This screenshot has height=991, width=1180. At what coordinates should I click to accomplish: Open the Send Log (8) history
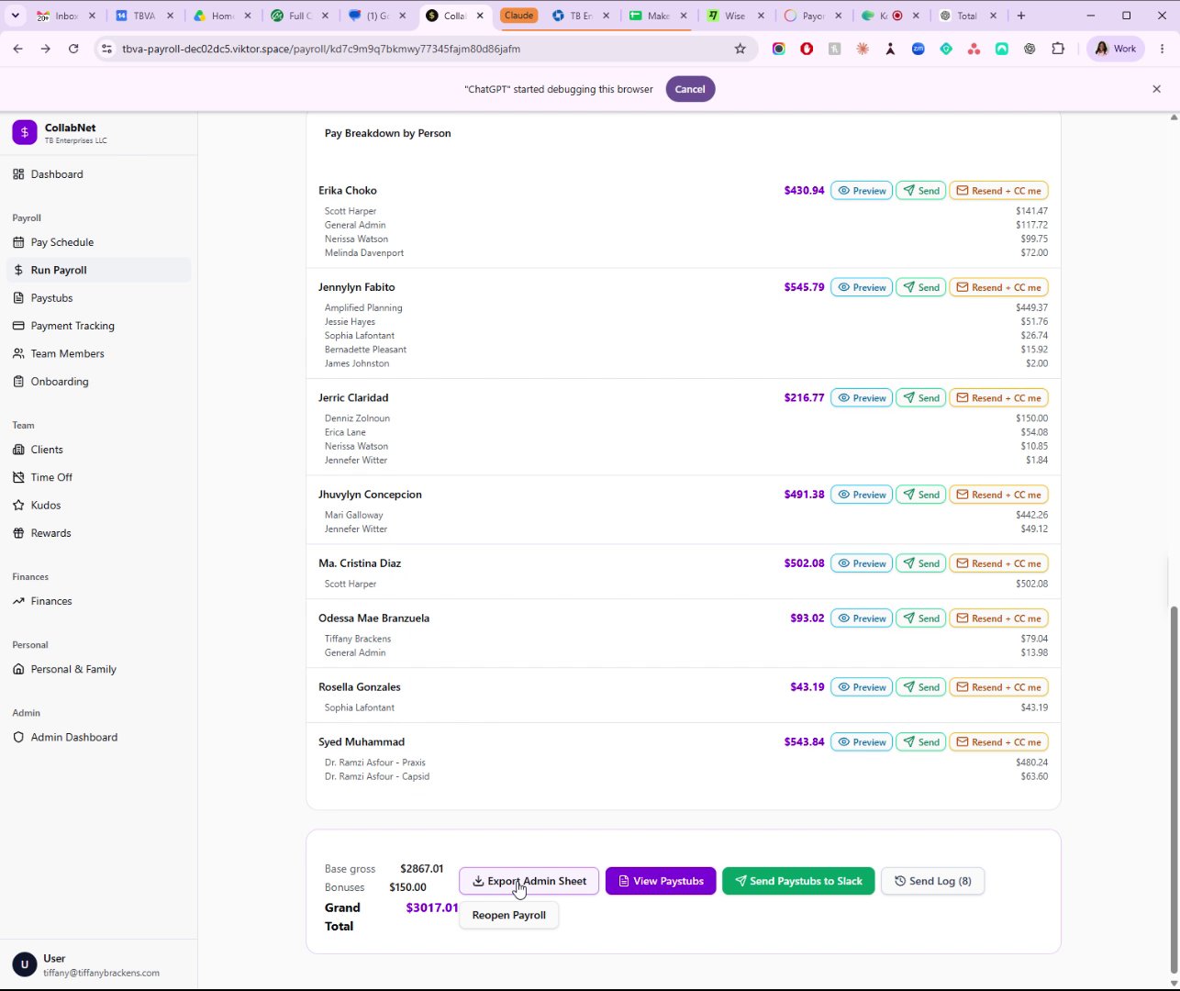pyautogui.click(x=932, y=881)
